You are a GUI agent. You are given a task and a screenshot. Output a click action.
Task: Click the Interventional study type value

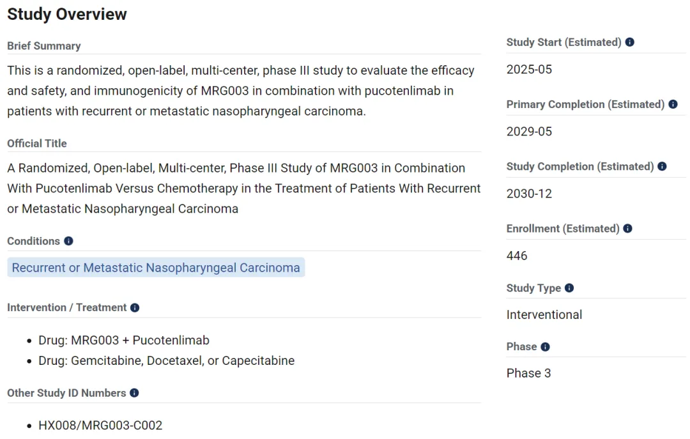544,314
